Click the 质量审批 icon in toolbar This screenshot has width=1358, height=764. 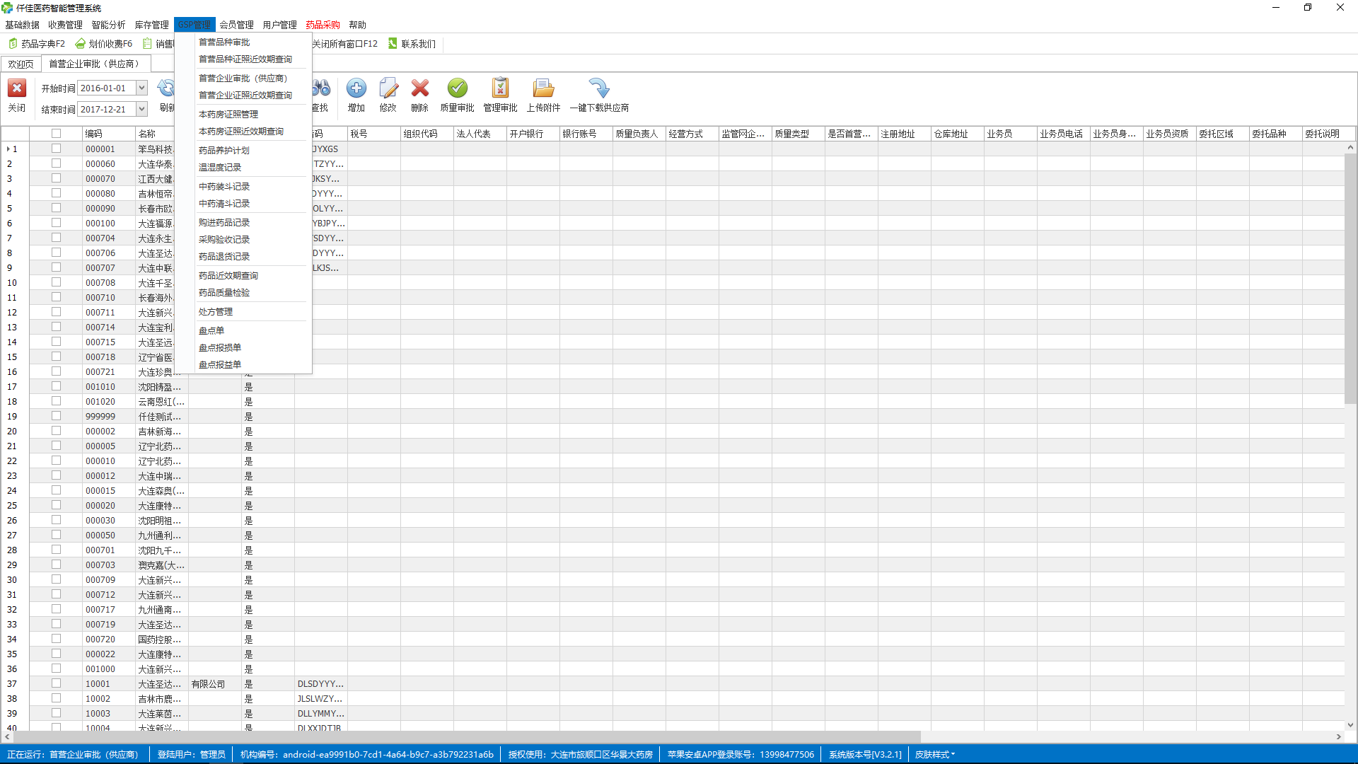click(x=456, y=88)
